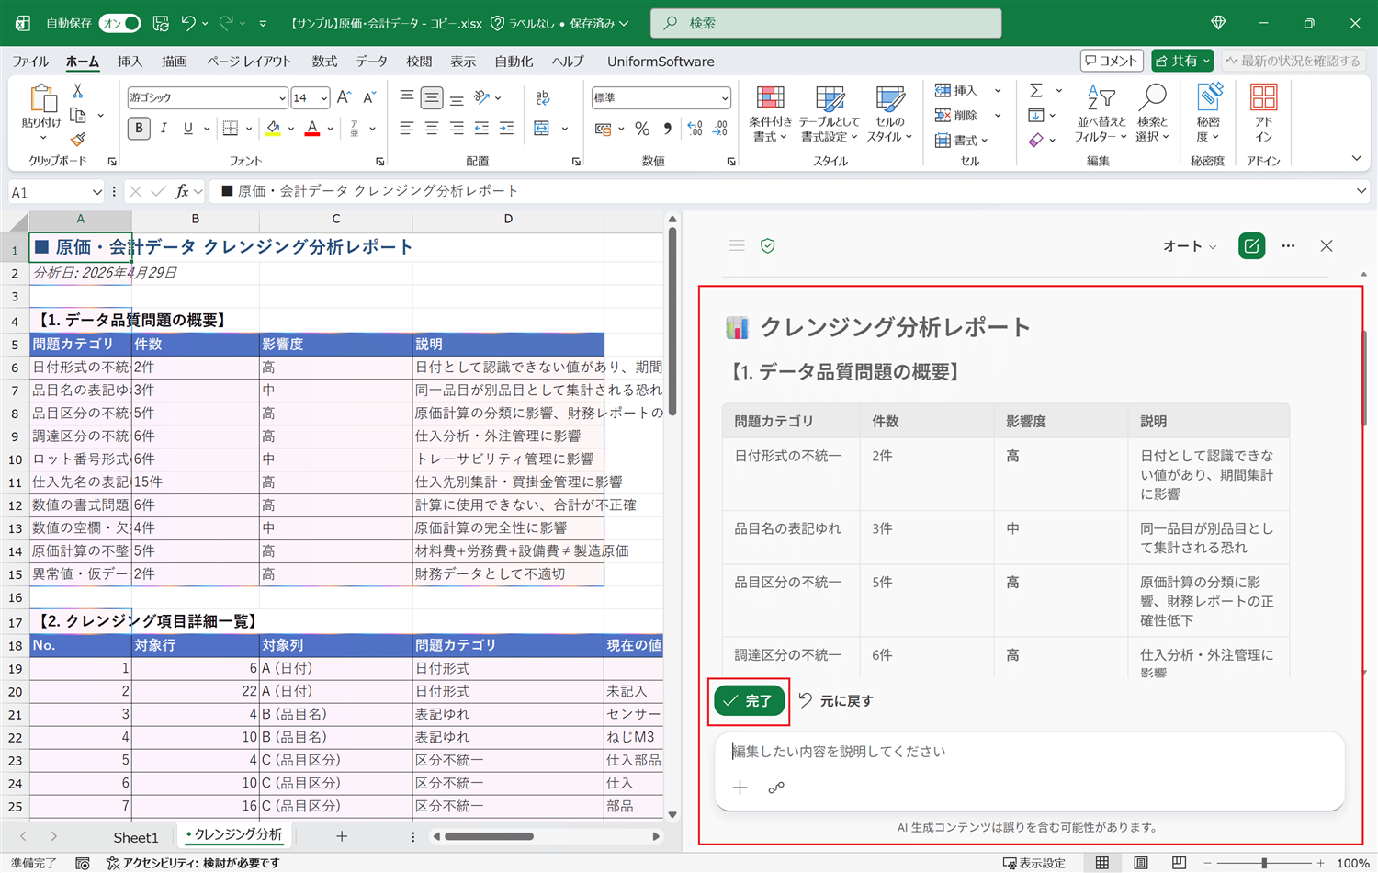Click the Save icon in title bar
Image resolution: width=1378 pixels, height=873 pixels.
161,23
